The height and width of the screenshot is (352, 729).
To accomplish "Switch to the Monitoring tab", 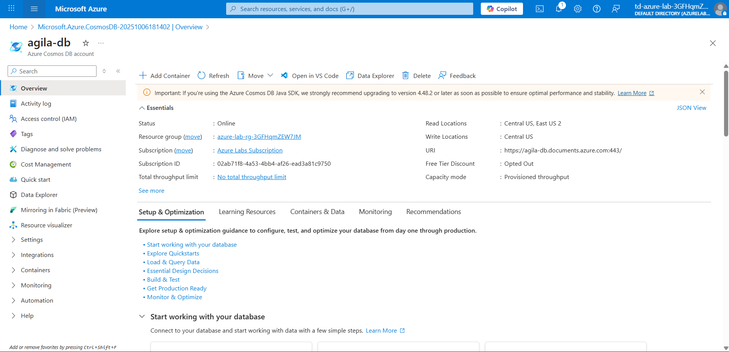I will (376, 212).
